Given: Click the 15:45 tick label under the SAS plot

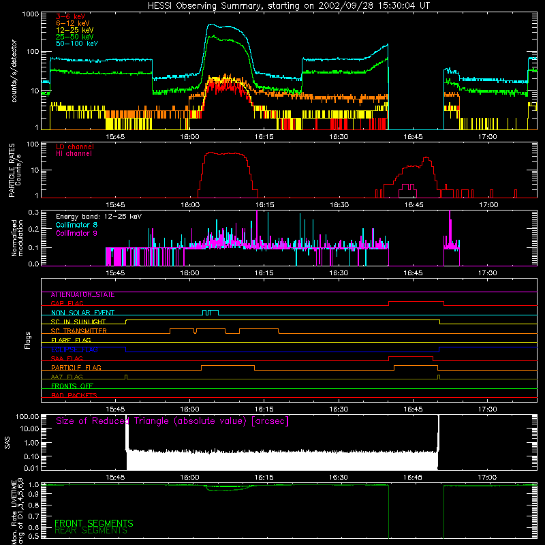Looking at the screenshot, I should (115, 478).
